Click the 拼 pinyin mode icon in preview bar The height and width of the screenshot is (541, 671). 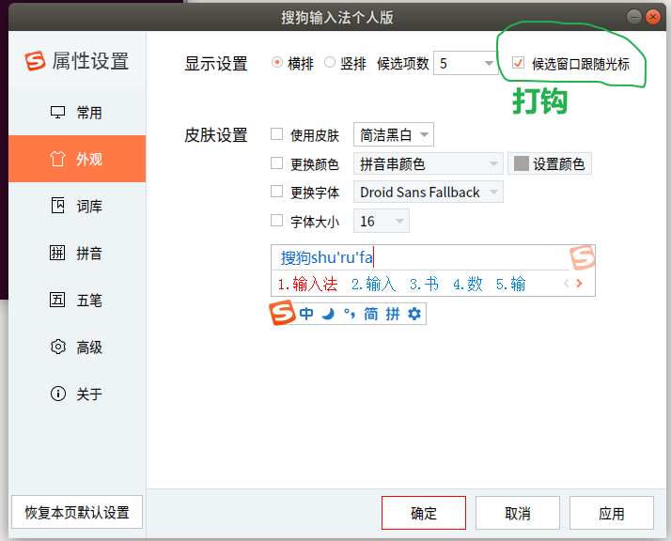tap(393, 314)
